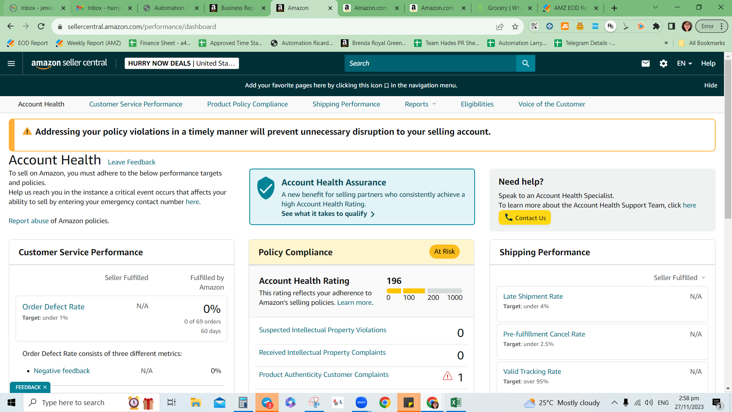Open File Explorer from the taskbar
This screenshot has width=732, height=412.
pyautogui.click(x=196, y=402)
